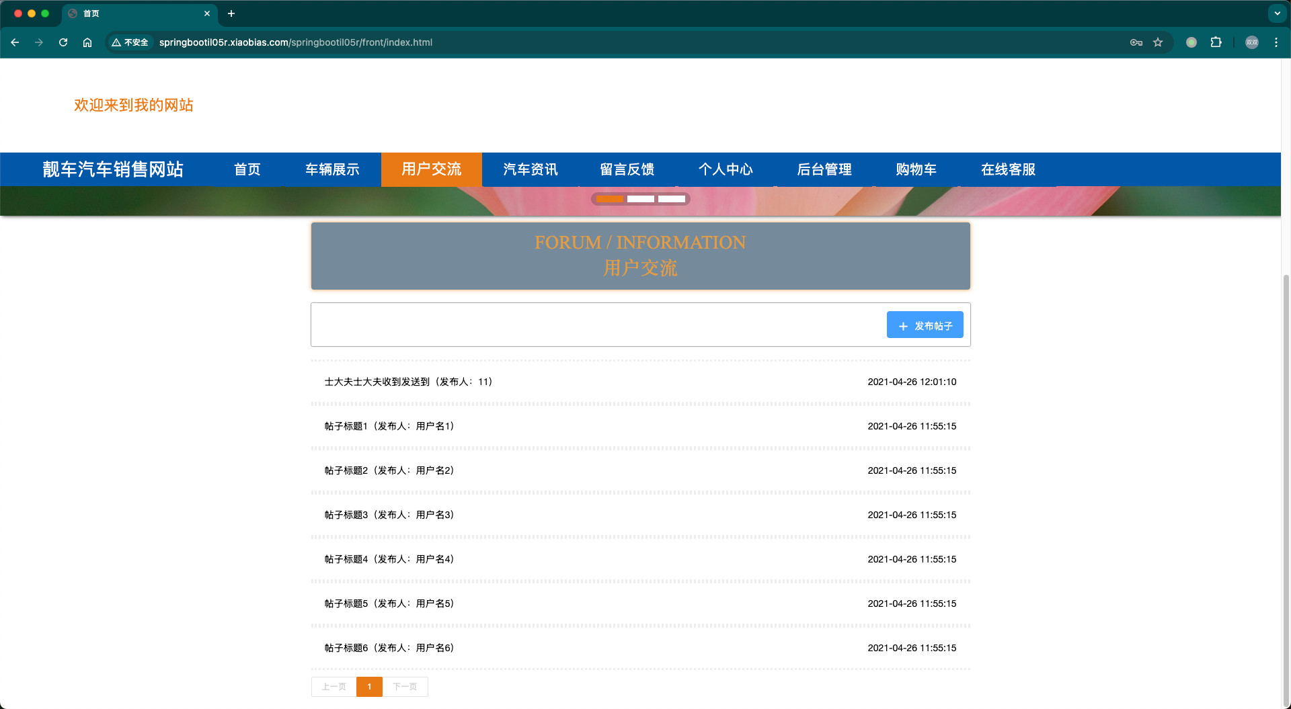1291x709 pixels.
Task: Open post 帖子标题3 by 用户名3
Action: 640,515
